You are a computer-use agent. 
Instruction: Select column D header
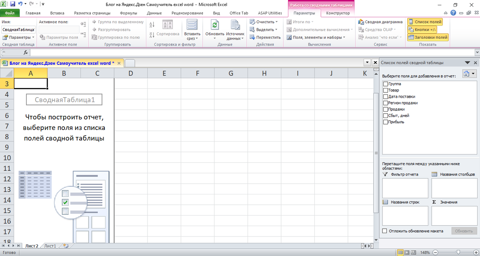click(131, 73)
